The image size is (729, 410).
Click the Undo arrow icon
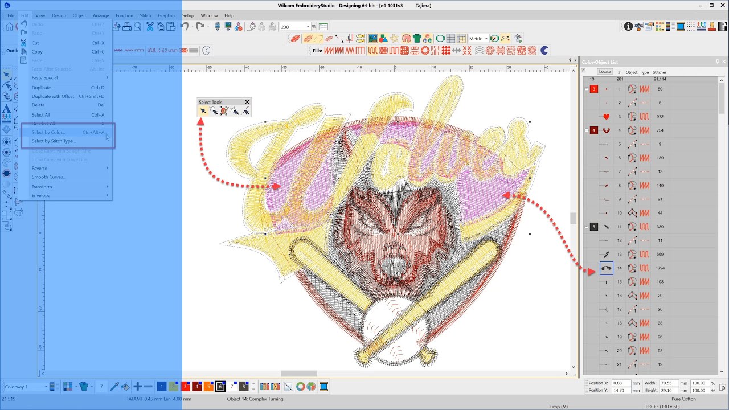[x=184, y=26]
